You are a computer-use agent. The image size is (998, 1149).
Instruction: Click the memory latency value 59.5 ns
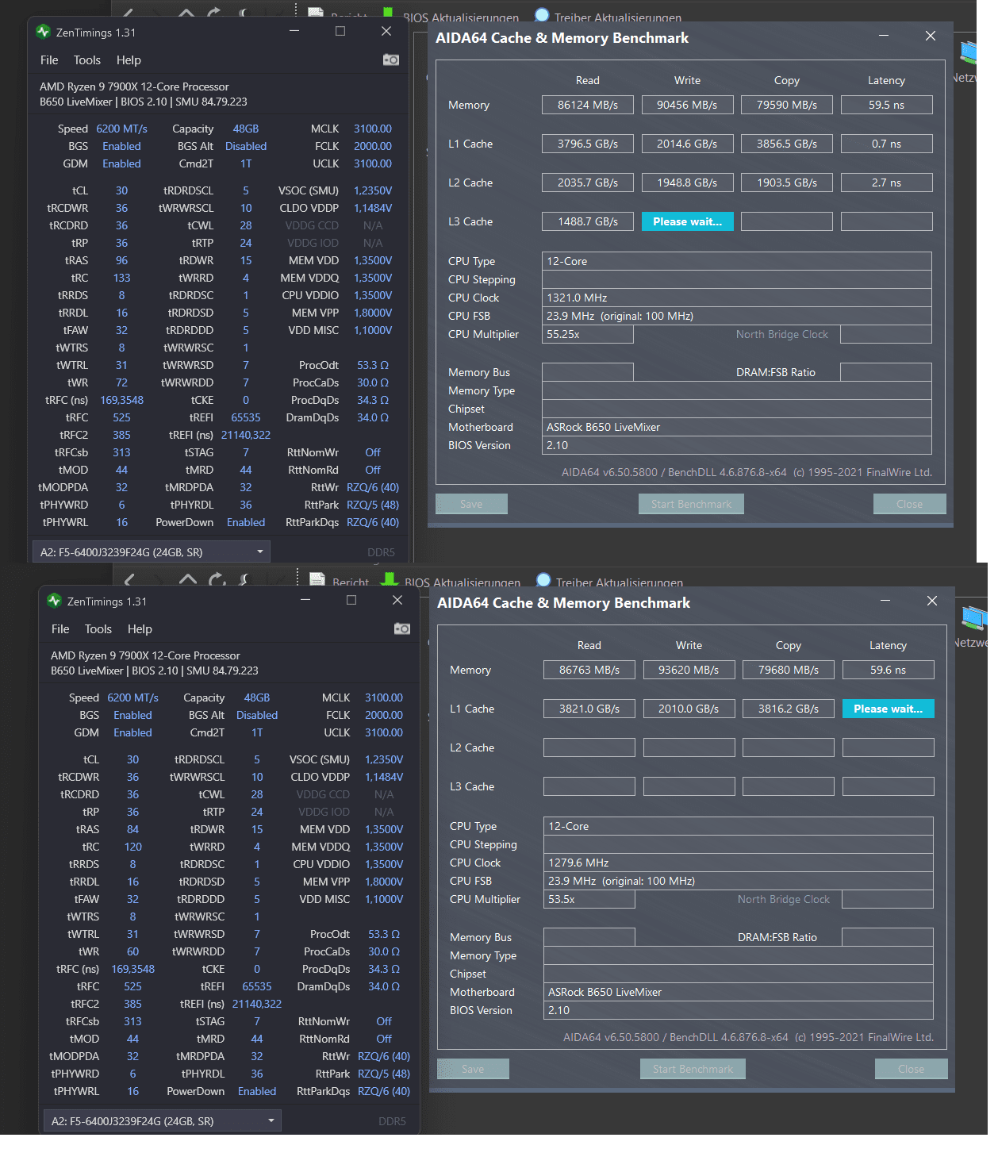886,105
